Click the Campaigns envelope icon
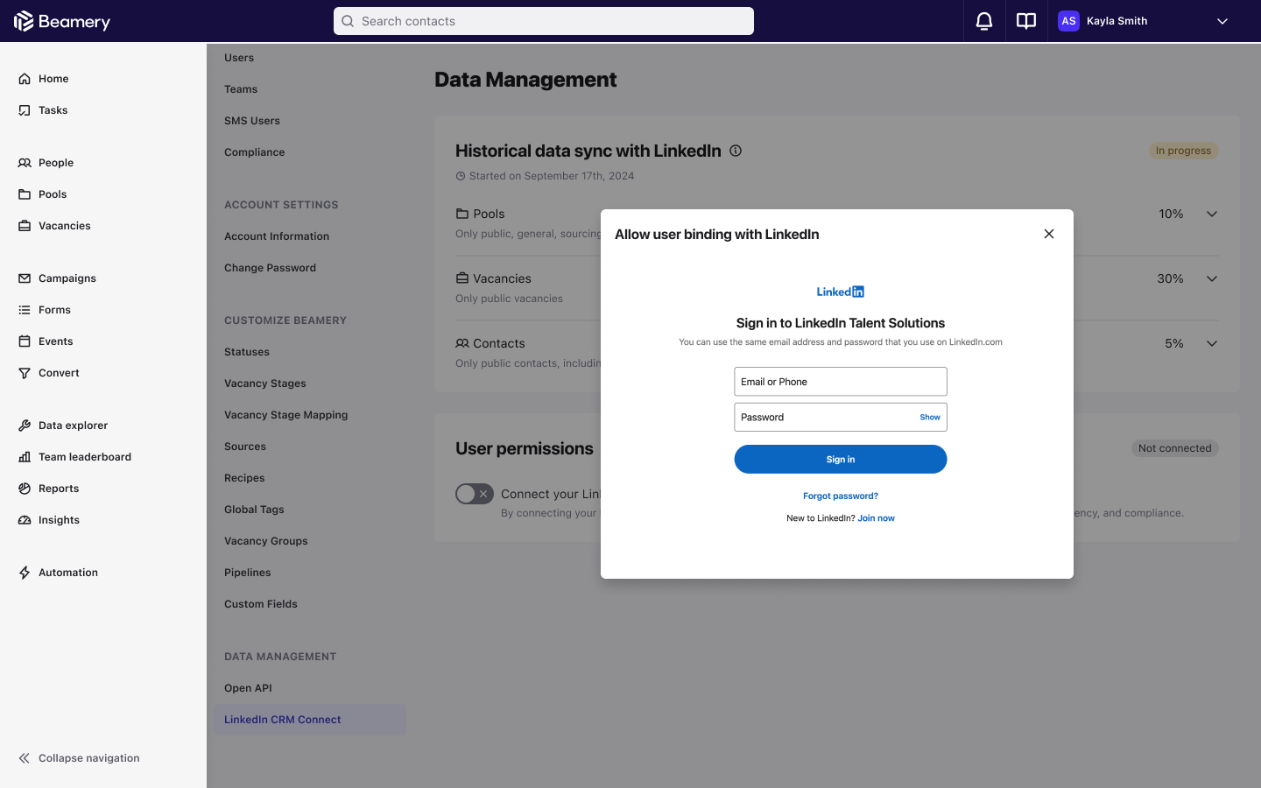Viewport: 1261px width, 788px height. click(25, 278)
